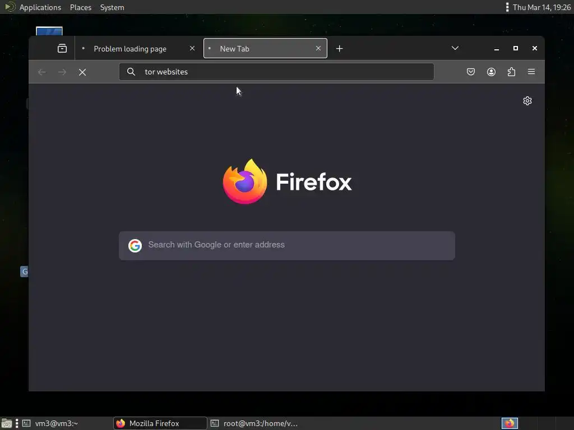Click the clock showing Thu Mar 14

542,7
